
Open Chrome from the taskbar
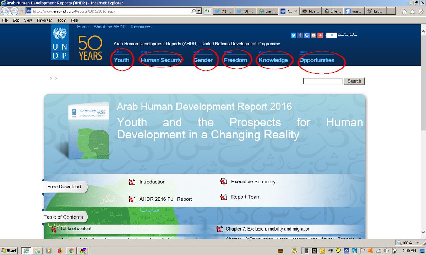pyautogui.click(x=71, y=251)
